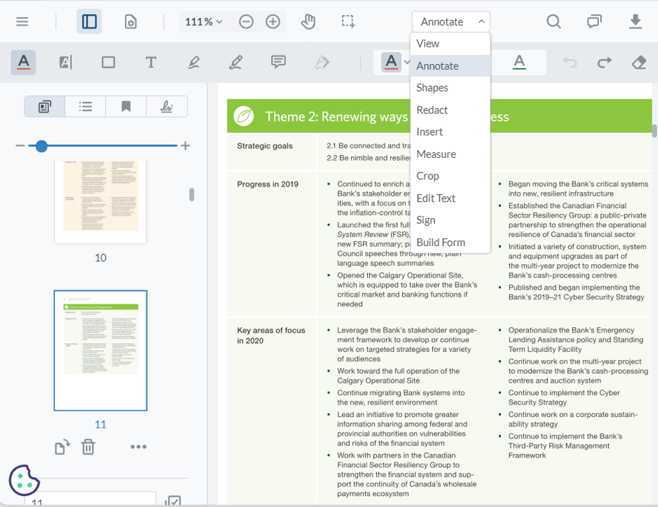Choose Build Form mode
This screenshot has width=658, height=507.
440,242
